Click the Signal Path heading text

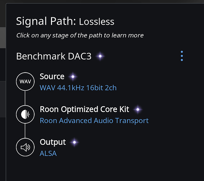tap(46, 21)
